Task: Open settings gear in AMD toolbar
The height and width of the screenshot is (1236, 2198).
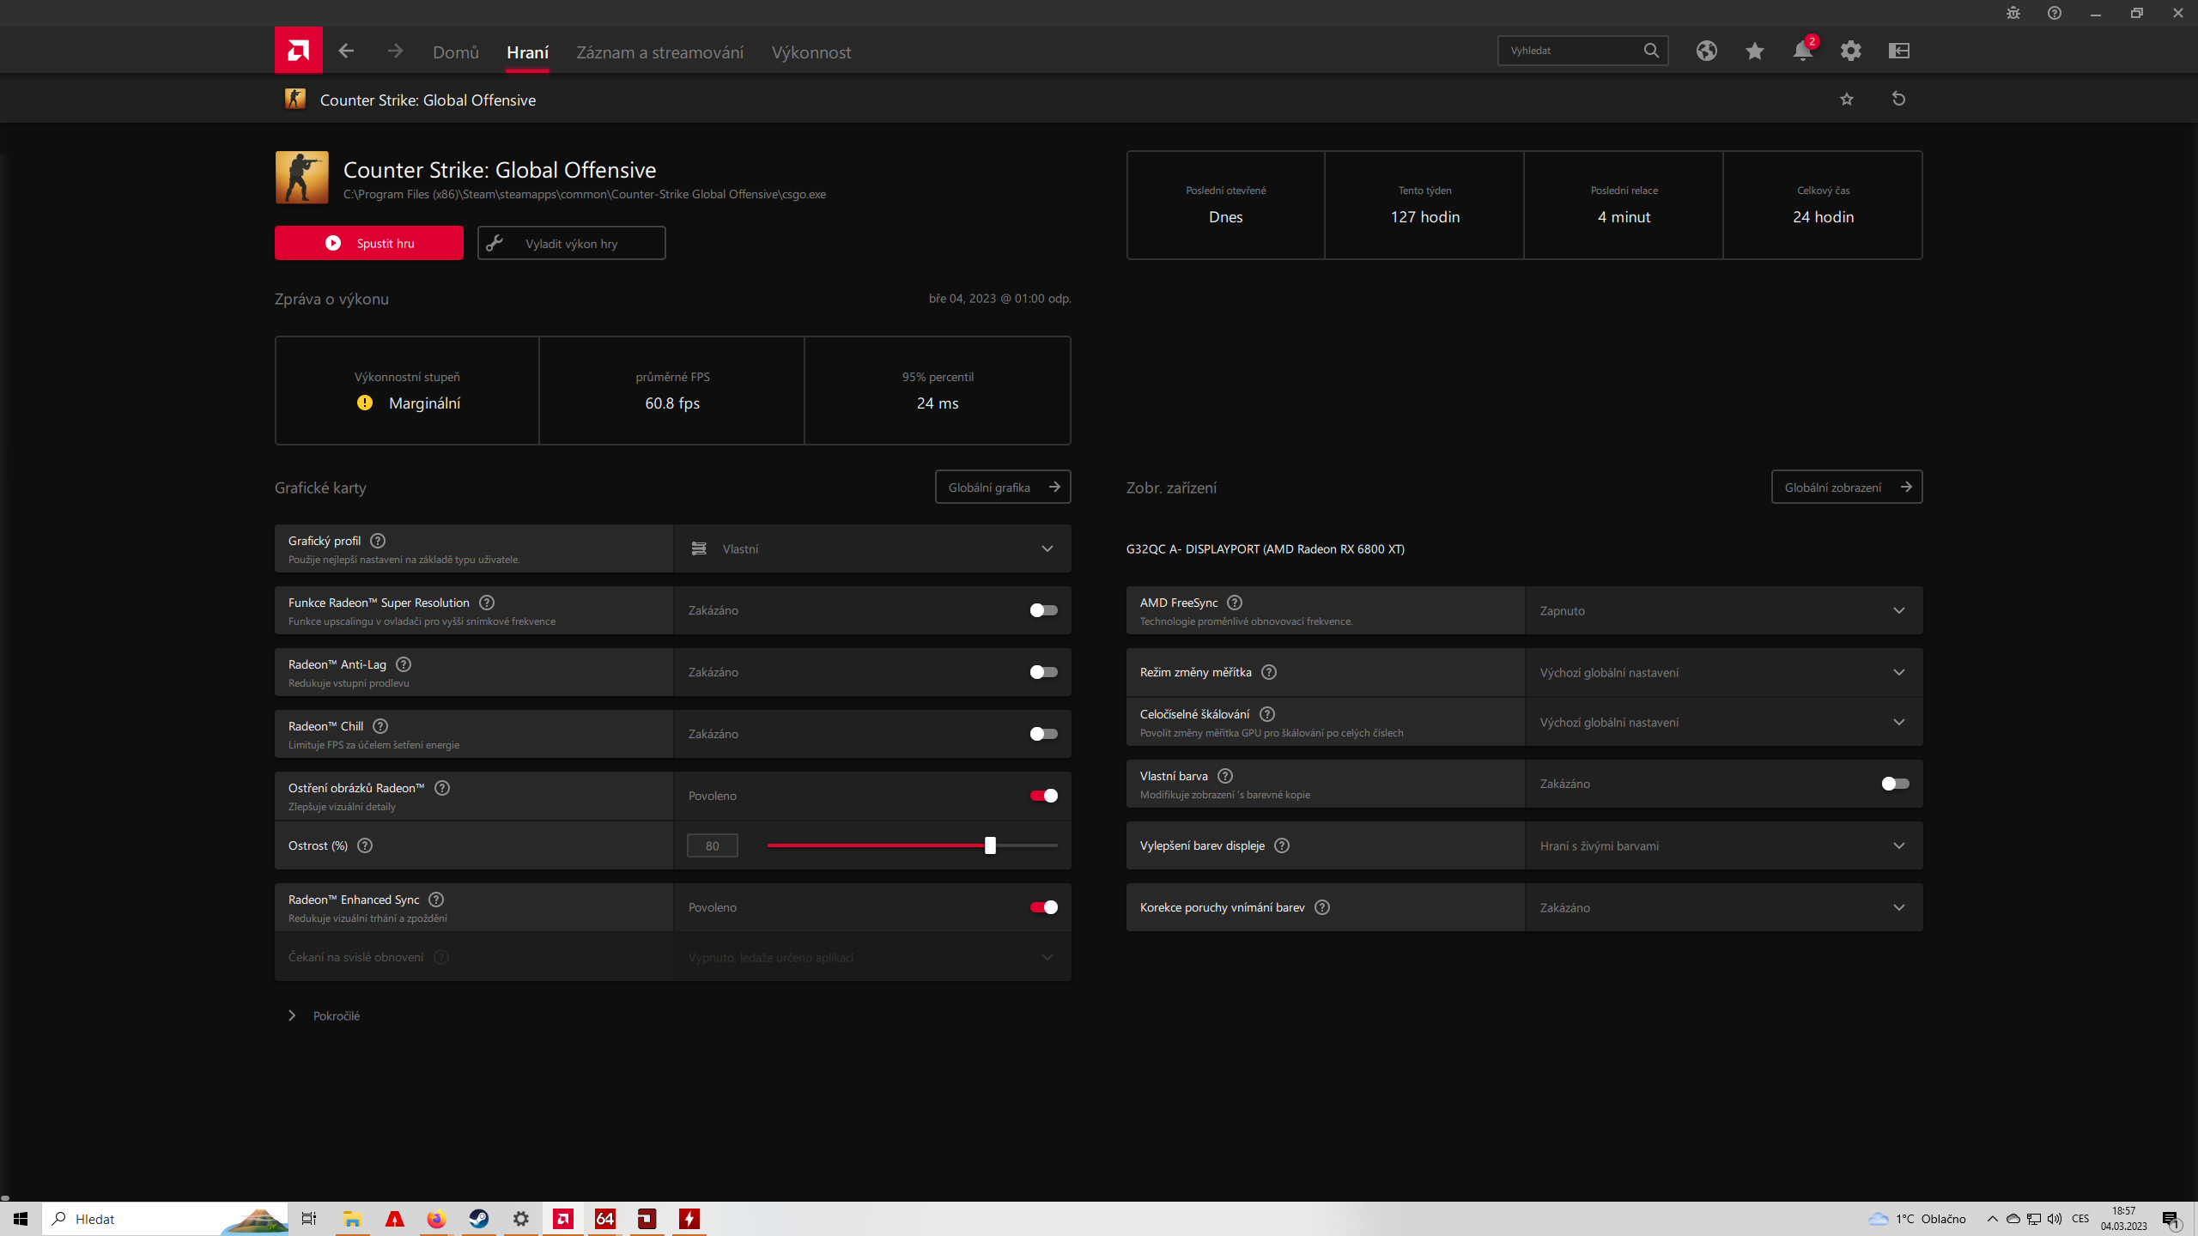Action: [1851, 51]
